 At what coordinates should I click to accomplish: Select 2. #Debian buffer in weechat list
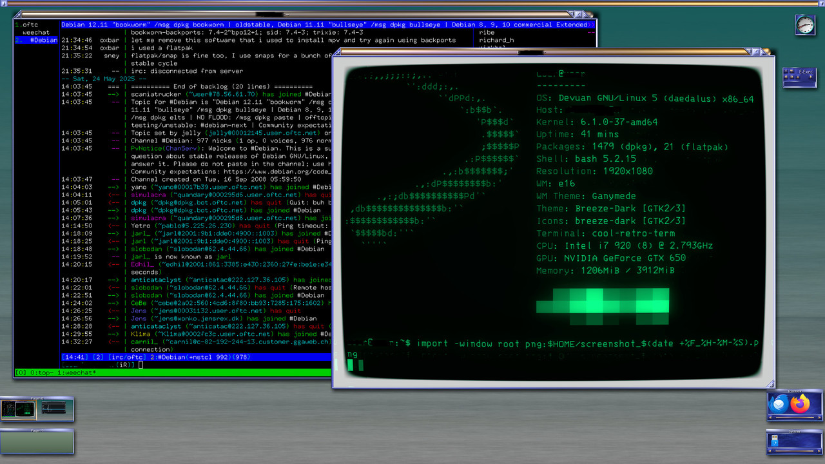[x=36, y=40]
